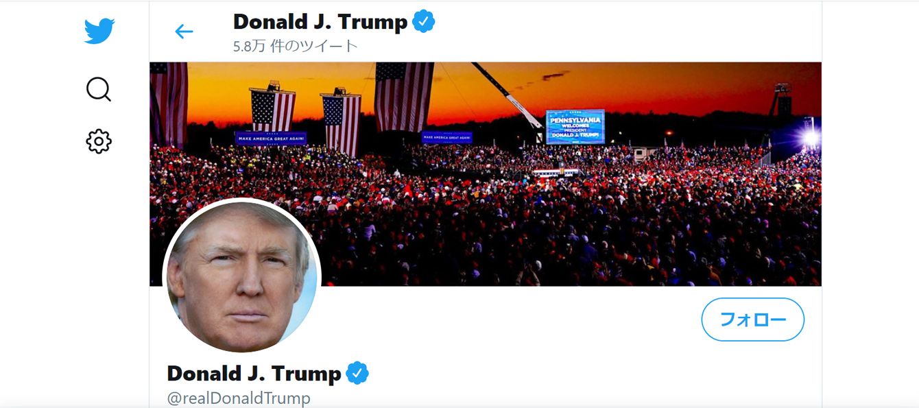
Task: Click the 5.8万 件のツイート count
Action: (x=296, y=47)
